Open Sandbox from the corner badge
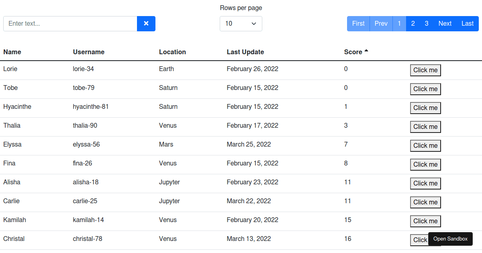This screenshot has height=253, width=482. [450, 239]
